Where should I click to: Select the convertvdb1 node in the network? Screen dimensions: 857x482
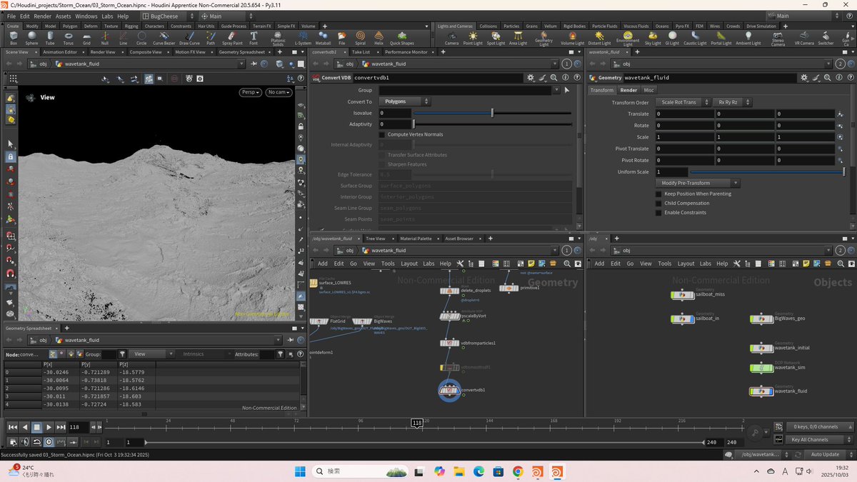(x=449, y=390)
